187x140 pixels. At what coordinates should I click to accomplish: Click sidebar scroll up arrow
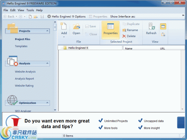pos(55,22)
